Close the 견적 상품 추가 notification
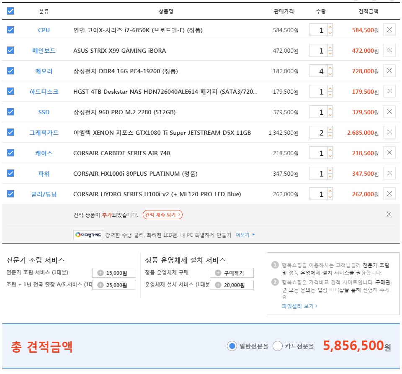This screenshot has width=402, height=374. (389, 214)
